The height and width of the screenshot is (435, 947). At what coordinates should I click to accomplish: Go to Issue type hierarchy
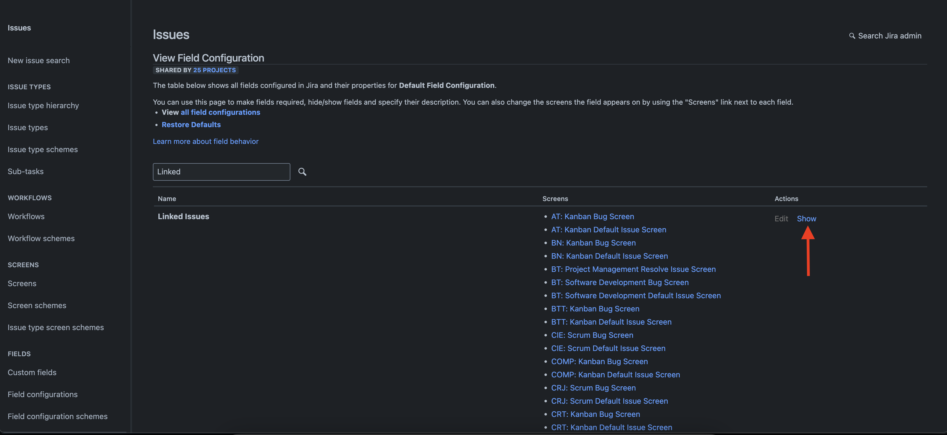(43, 106)
